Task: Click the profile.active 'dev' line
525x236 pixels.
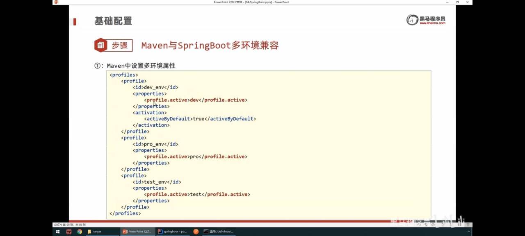Action: (196, 100)
